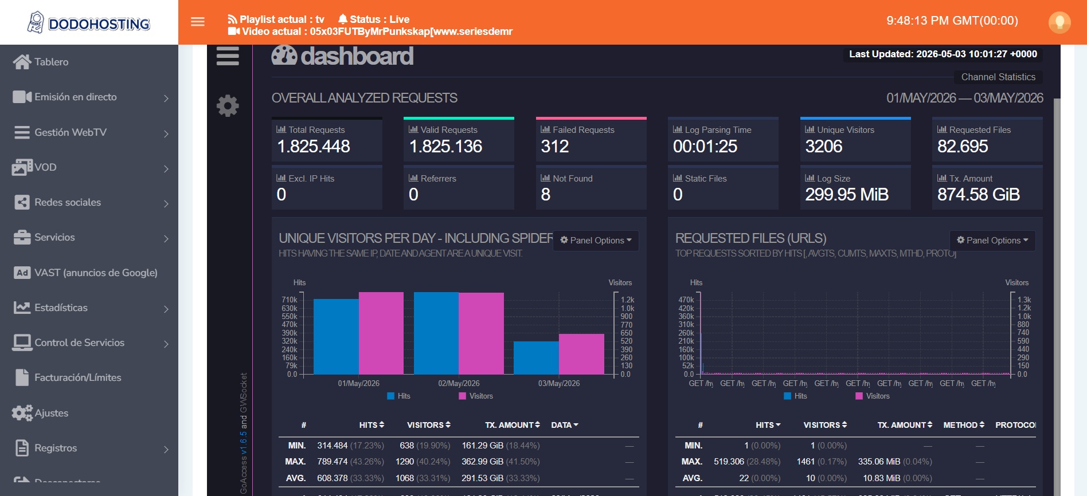This screenshot has height=496, width=1087.
Task: Click the dashboard gauge icon
Action: coord(284,56)
